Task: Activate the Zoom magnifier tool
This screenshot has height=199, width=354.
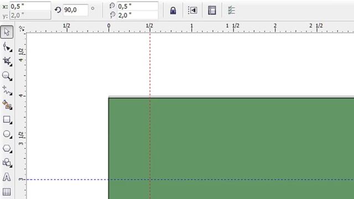Action: click(7, 76)
